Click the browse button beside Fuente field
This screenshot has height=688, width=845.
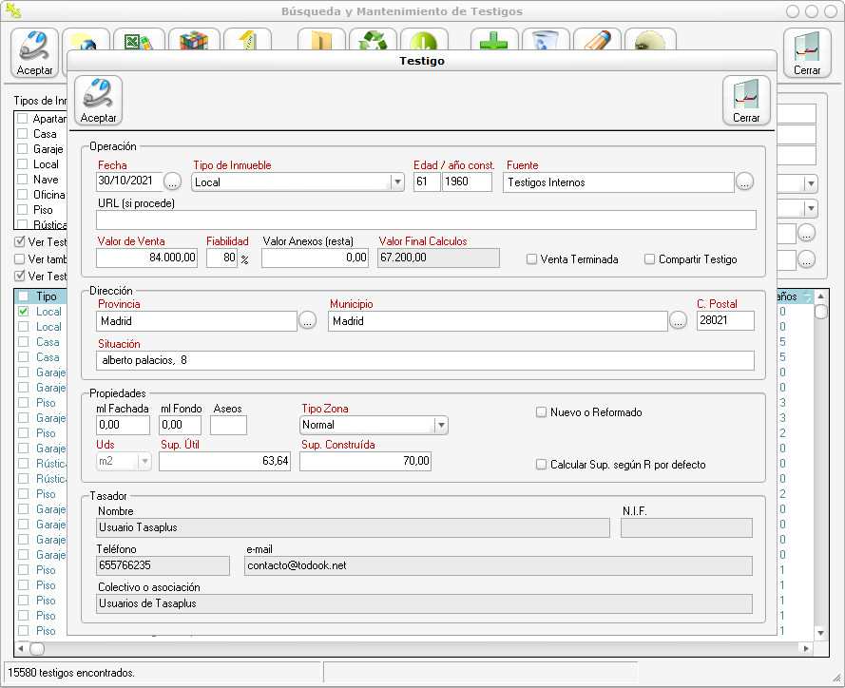tap(744, 182)
